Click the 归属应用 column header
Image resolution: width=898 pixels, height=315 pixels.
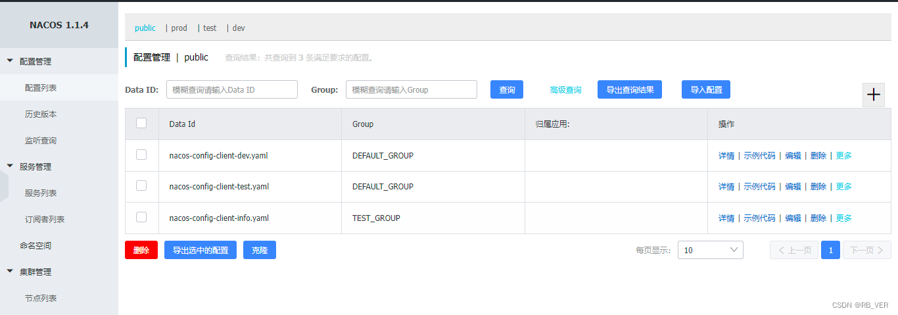(616, 124)
